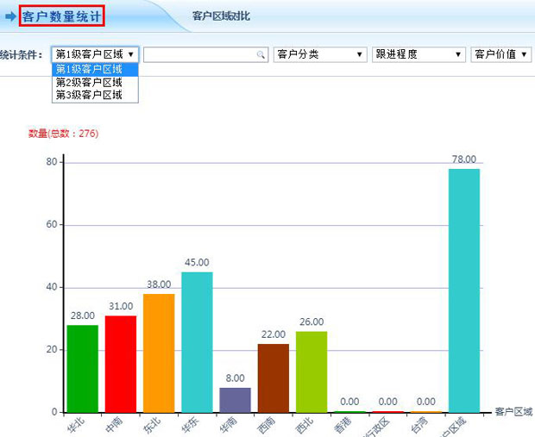Click the 华北 x-axis label
535x437 pixels.
76,425
